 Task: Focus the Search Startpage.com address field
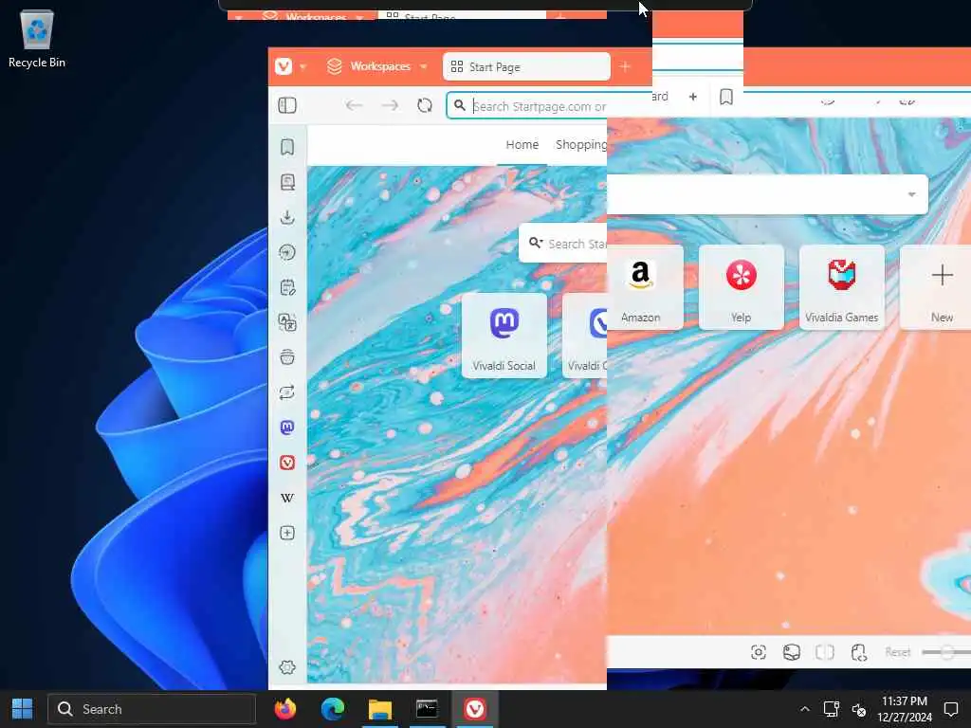click(x=539, y=106)
